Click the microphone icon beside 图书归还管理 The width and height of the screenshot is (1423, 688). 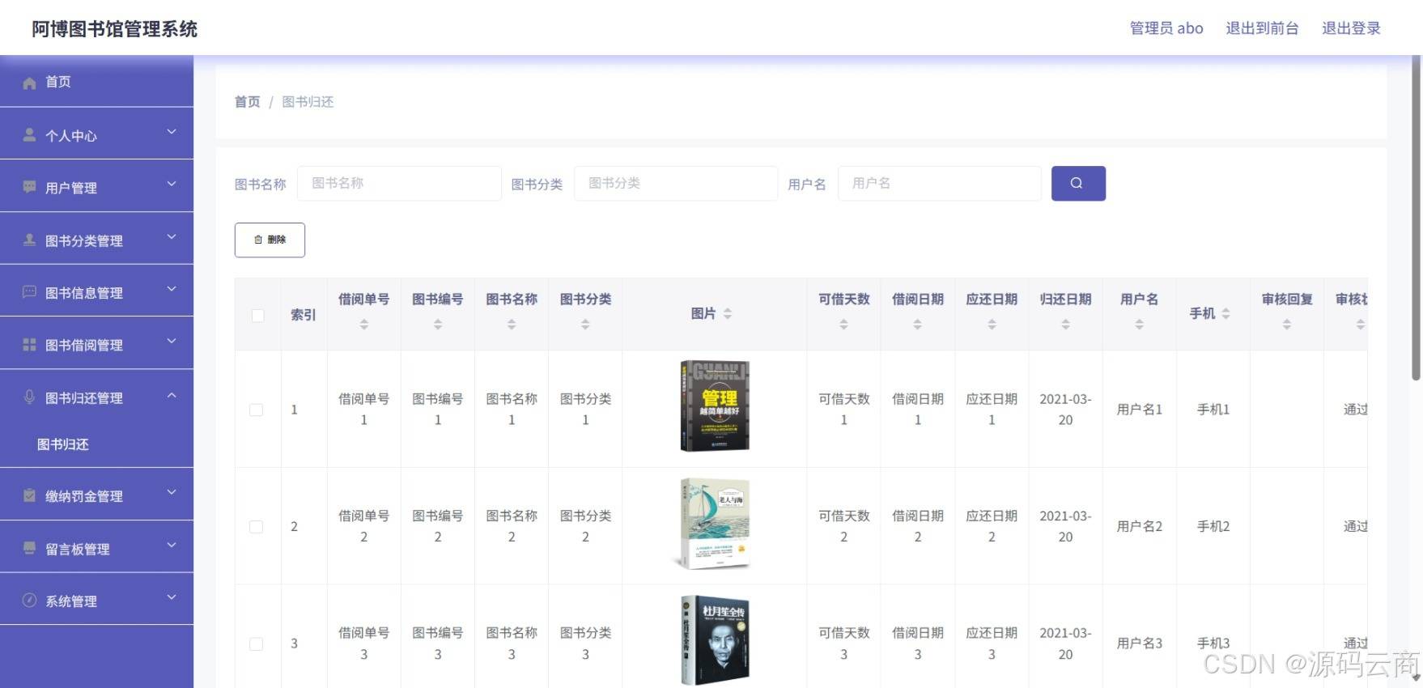(x=29, y=397)
